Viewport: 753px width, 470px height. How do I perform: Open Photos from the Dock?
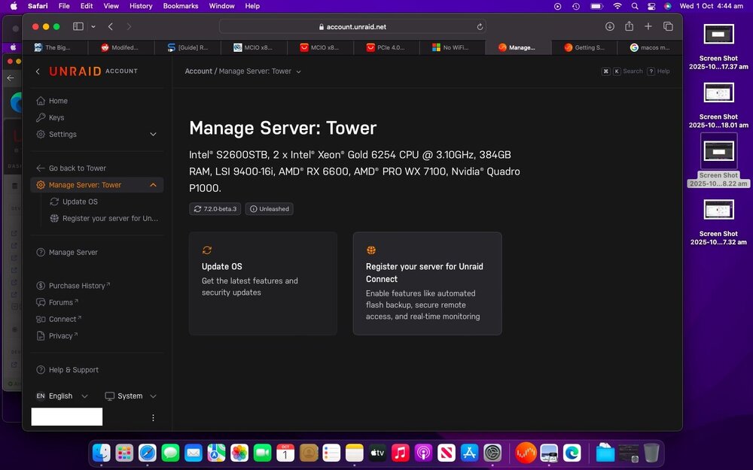point(239,453)
